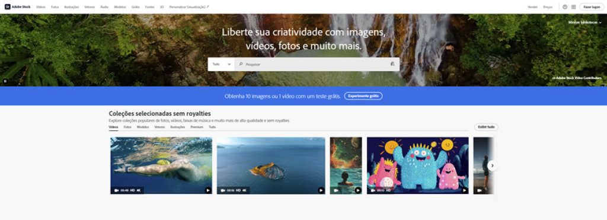The height and width of the screenshot is (220, 607).
Task: Open the Adobe apps grid icon
Action: [573, 7]
